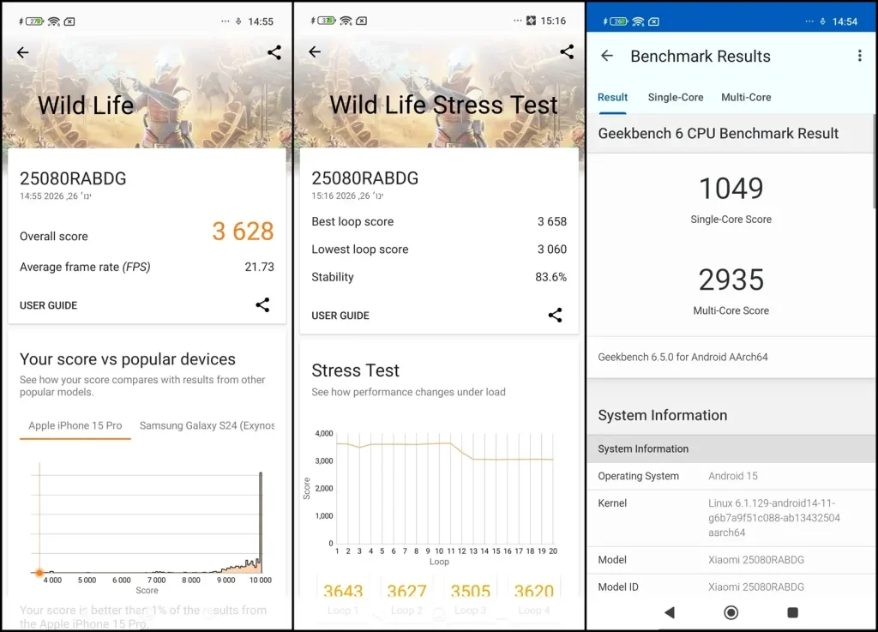Tap the triangle back navigation button
878x632 pixels.
[670, 612]
